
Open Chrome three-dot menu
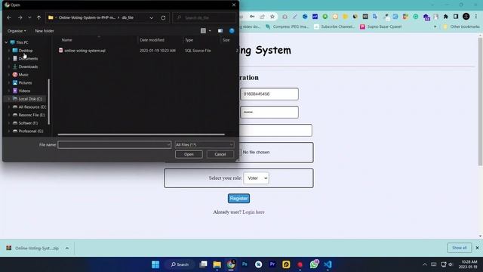coord(476,17)
